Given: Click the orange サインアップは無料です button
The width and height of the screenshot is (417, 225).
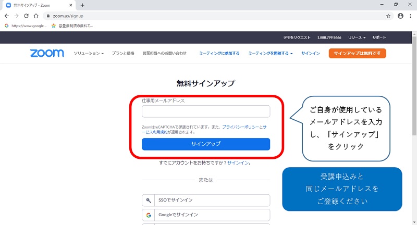Looking at the screenshot, I should (x=357, y=53).
